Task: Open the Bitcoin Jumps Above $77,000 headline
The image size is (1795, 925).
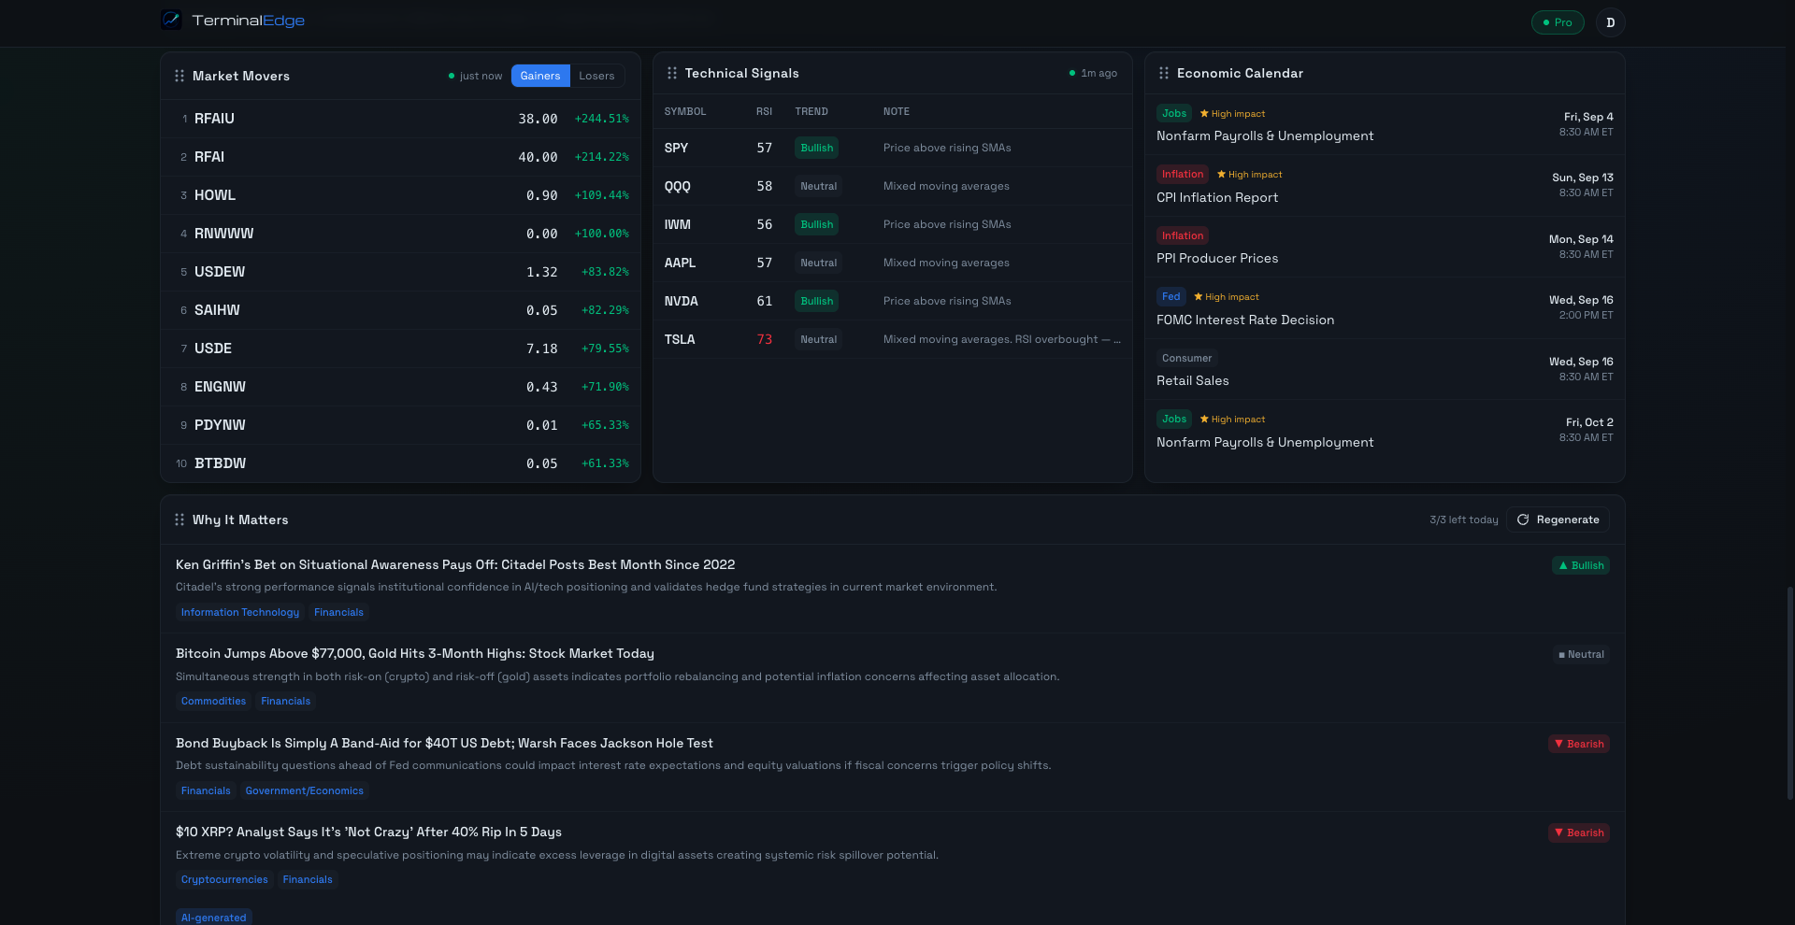Action: point(415,653)
